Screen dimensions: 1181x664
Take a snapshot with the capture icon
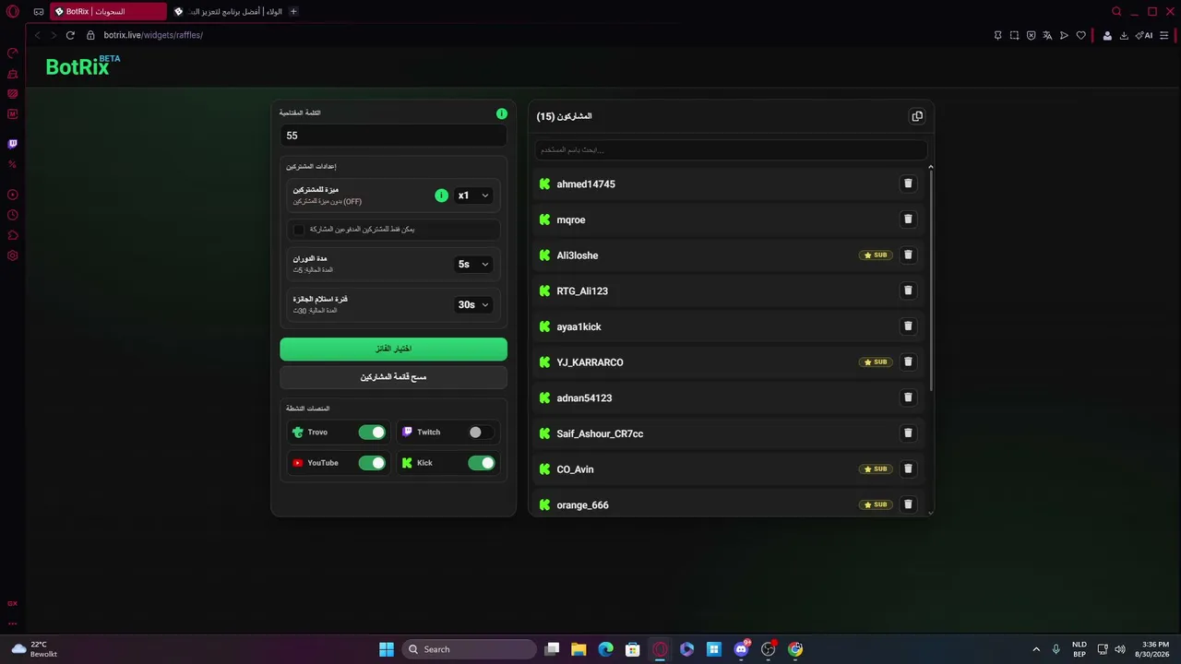click(x=1014, y=35)
